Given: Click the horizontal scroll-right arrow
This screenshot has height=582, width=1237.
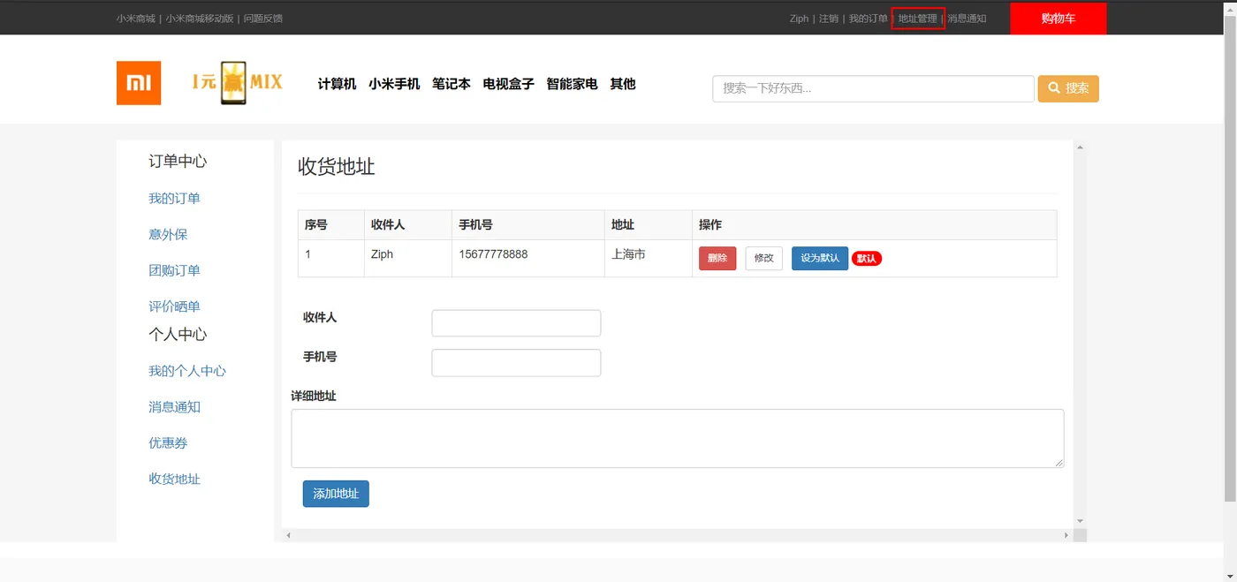Looking at the screenshot, I should point(1066,535).
